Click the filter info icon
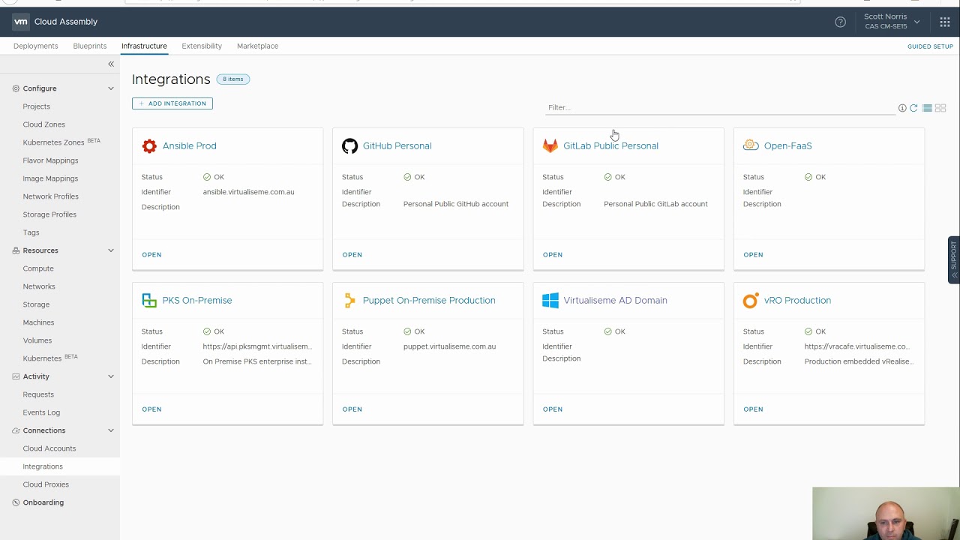The height and width of the screenshot is (540, 960). click(x=902, y=108)
